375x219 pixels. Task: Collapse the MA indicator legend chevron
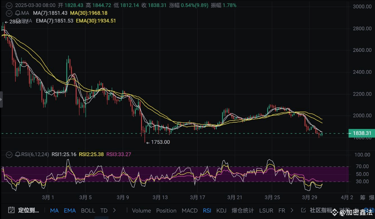pos(9,13)
